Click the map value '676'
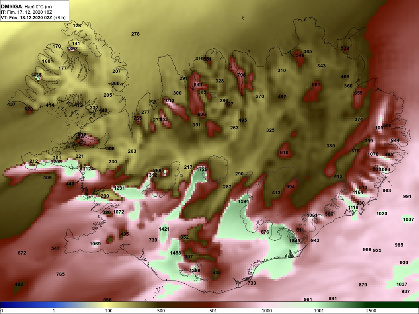This screenshot has height=314, width=419. 265,232
